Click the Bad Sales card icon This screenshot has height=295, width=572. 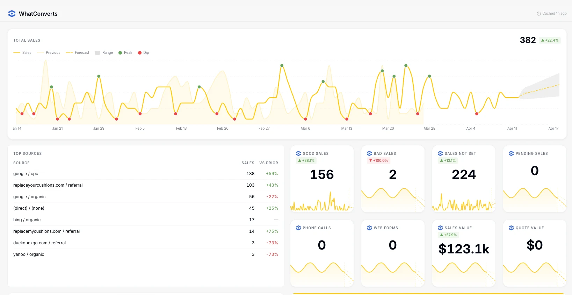coord(369,153)
